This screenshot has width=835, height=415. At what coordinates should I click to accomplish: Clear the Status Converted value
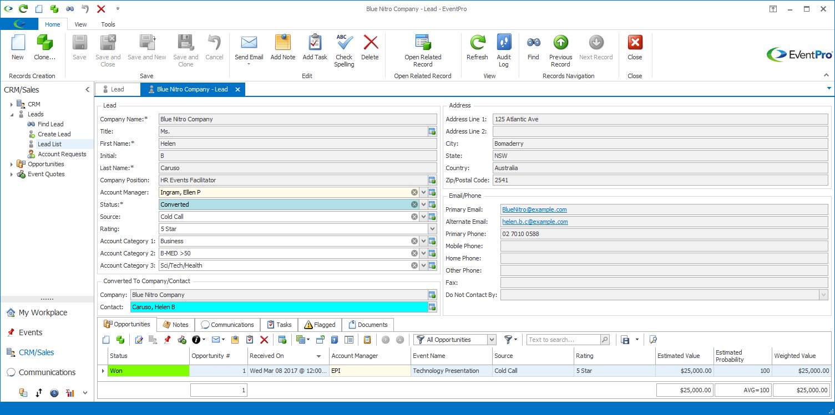coord(414,204)
